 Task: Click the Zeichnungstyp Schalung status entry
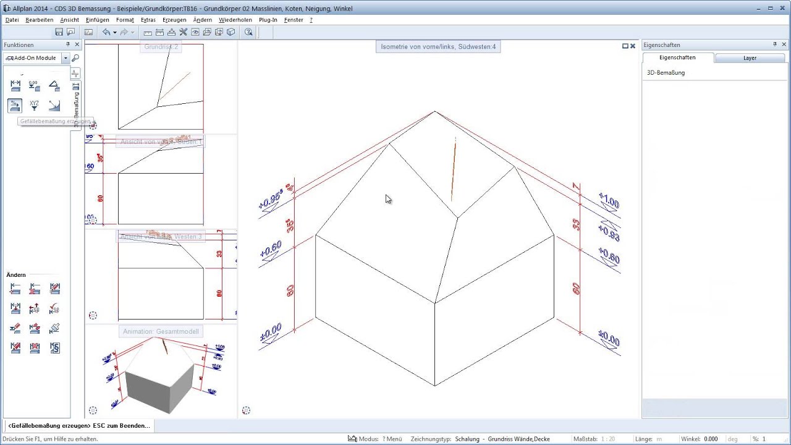click(x=480, y=439)
